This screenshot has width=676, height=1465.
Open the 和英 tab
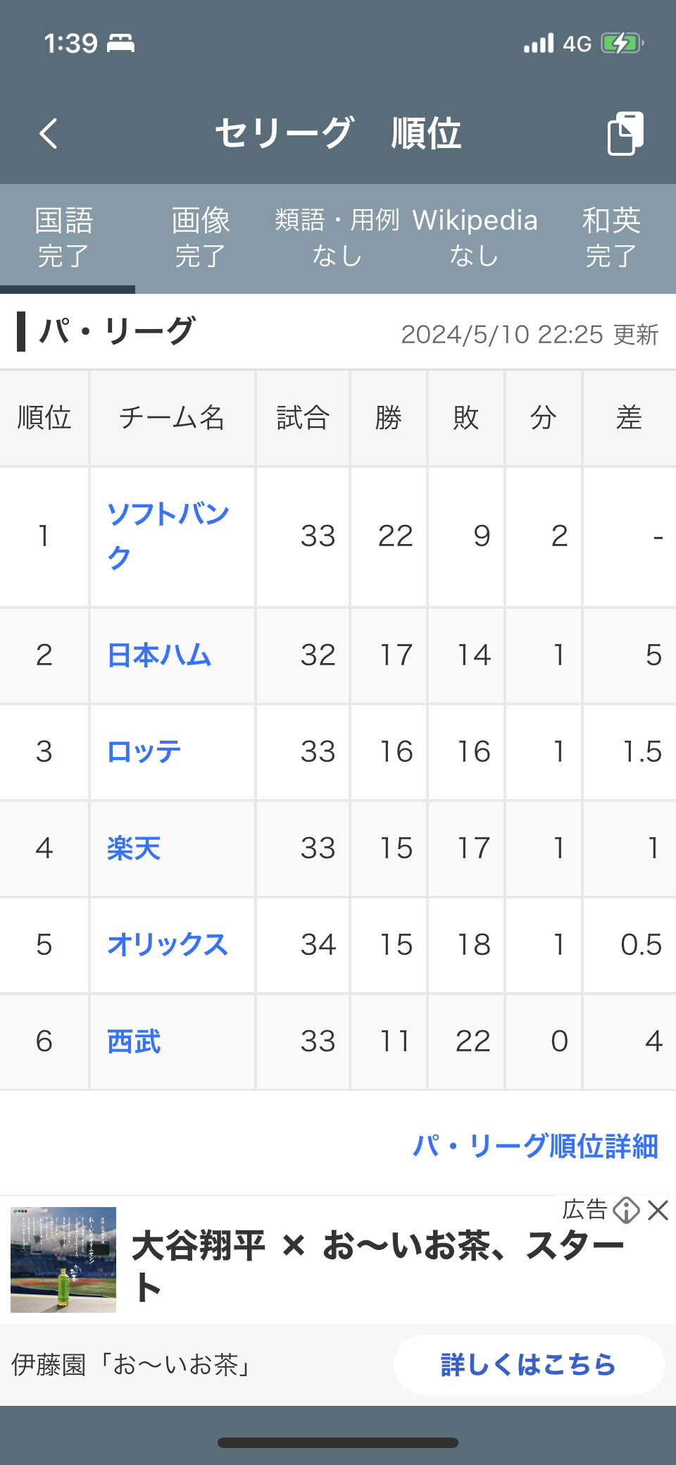click(611, 237)
